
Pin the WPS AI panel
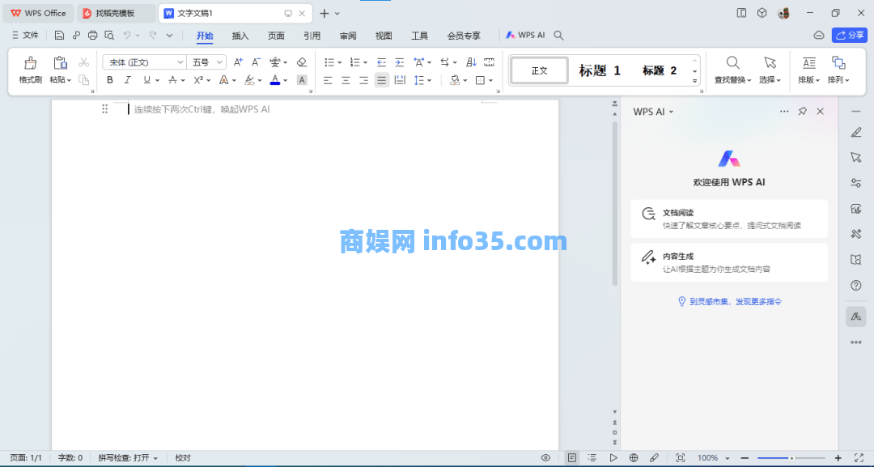[x=802, y=111]
